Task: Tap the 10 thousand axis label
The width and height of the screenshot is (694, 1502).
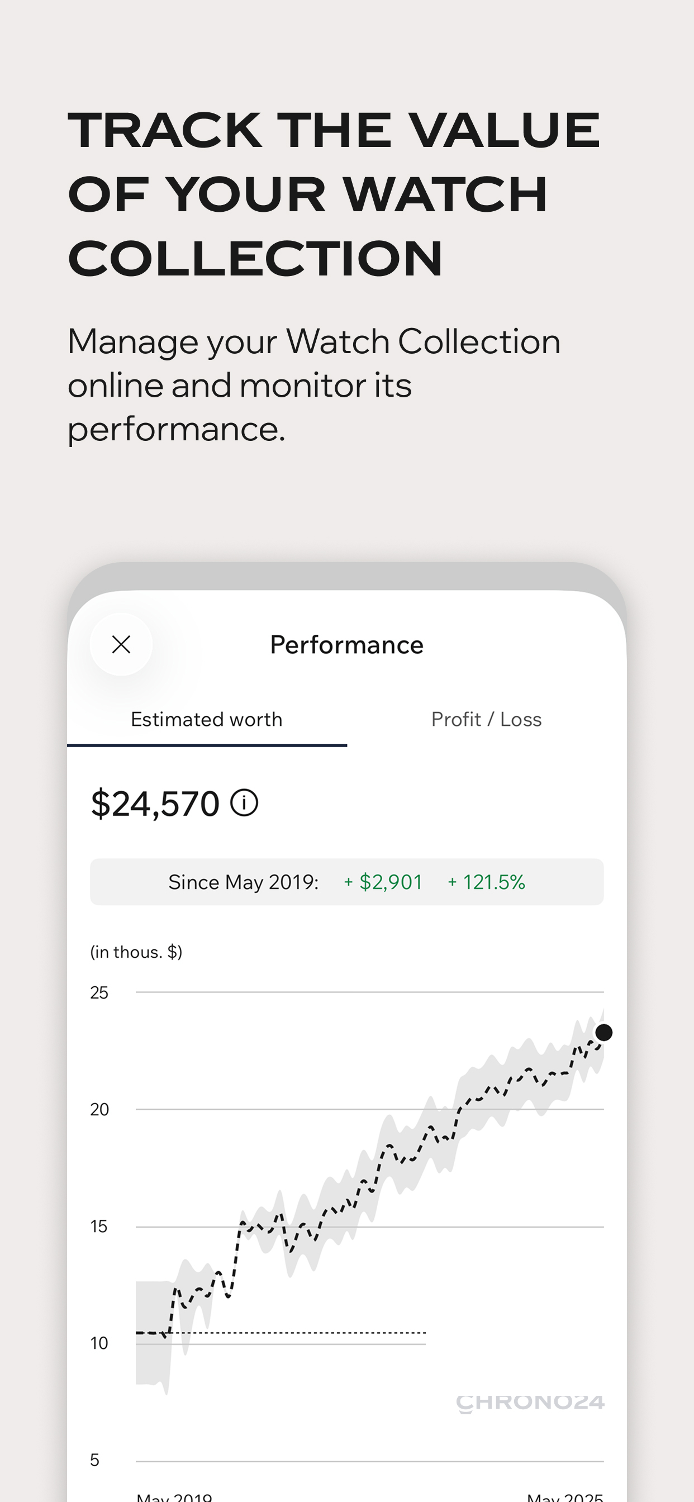Action: tap(99, 1343)
